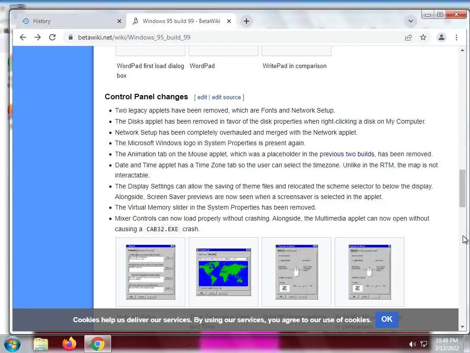
Task: Launch Firefox from the taskbar
Action: click(69, 344)
